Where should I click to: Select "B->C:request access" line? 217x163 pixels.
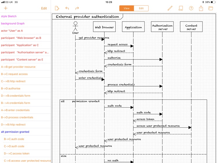pos(25,74)
